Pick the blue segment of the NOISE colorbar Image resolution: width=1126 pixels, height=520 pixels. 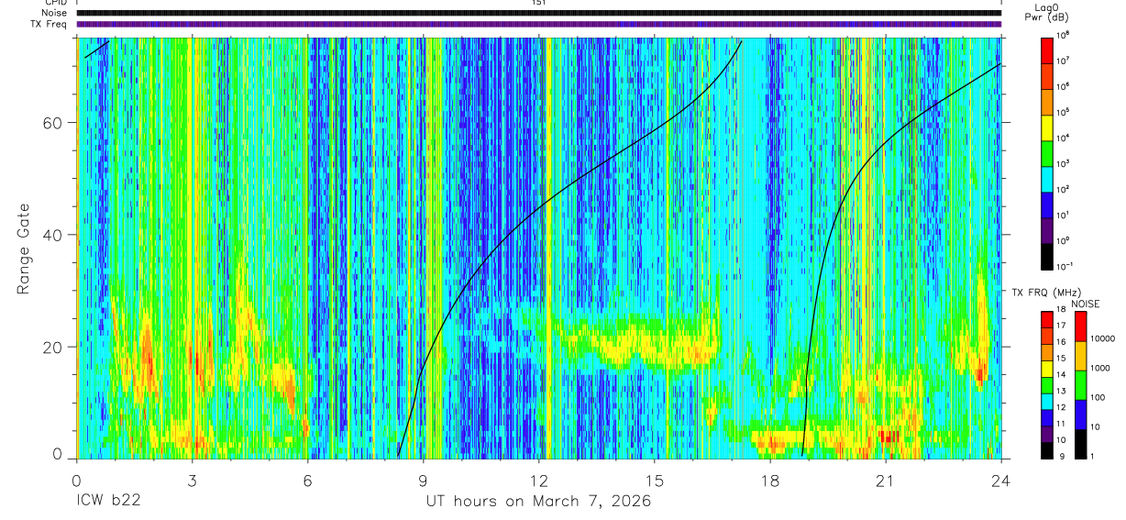(1080, 415)
